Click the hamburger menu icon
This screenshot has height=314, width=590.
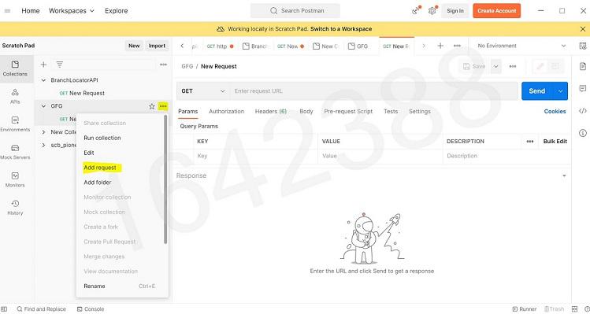click(7, 11)
